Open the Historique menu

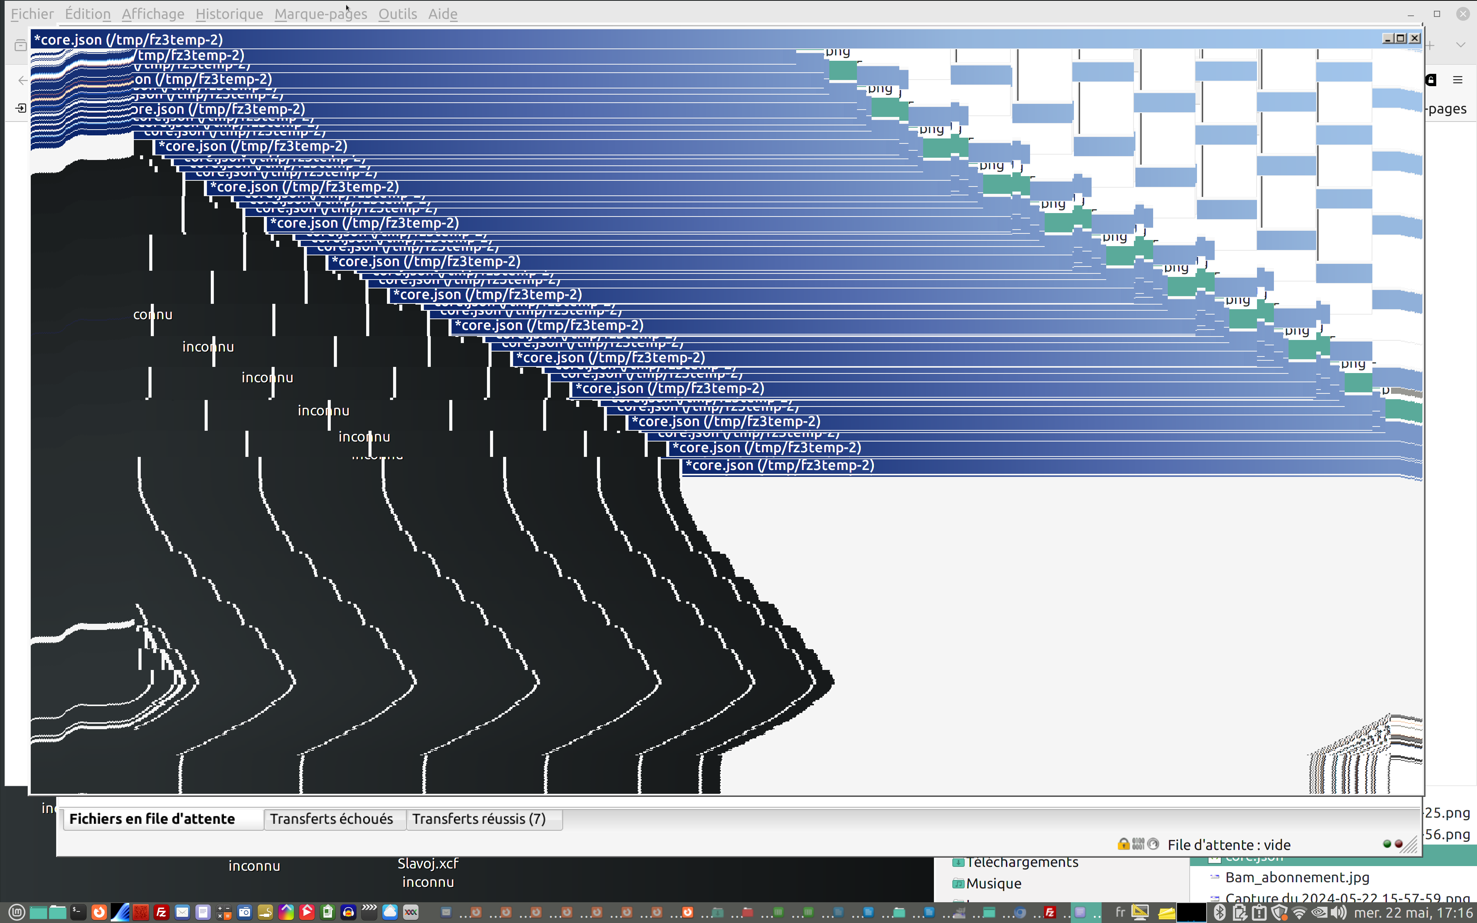click(229, 13)
